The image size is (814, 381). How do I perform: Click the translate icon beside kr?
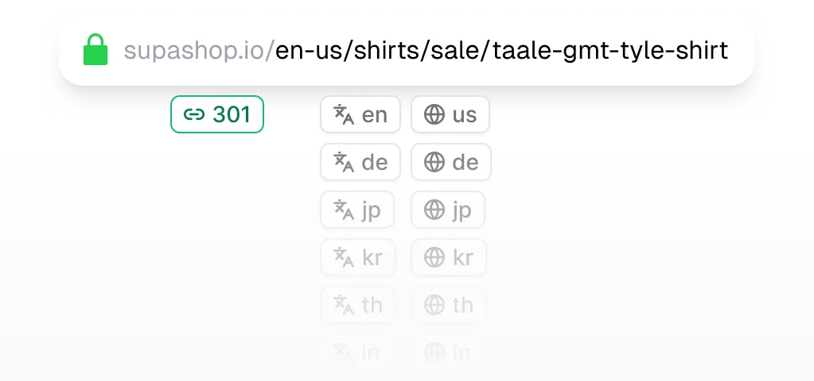pos(343,258)
